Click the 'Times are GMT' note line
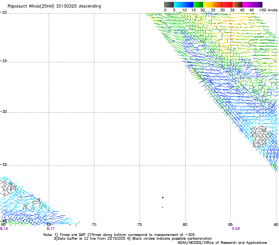Screen dimensions: 279x245 pyautogui.click(x=119, y=235)
